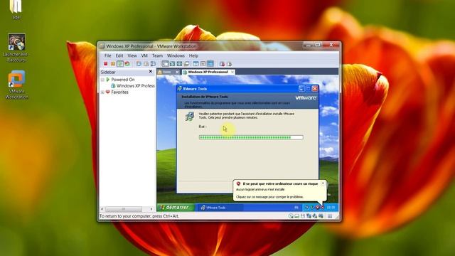
Task: Collapse the Powered On tree node
Action: [102, 79]
